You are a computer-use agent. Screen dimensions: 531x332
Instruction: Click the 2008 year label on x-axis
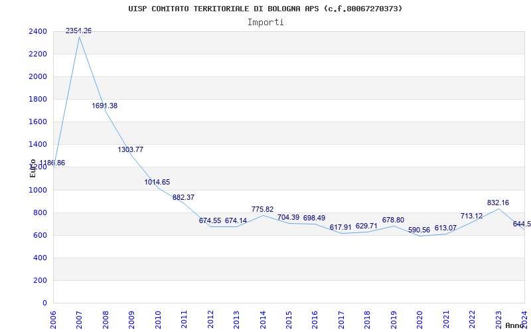pos(106,321)
